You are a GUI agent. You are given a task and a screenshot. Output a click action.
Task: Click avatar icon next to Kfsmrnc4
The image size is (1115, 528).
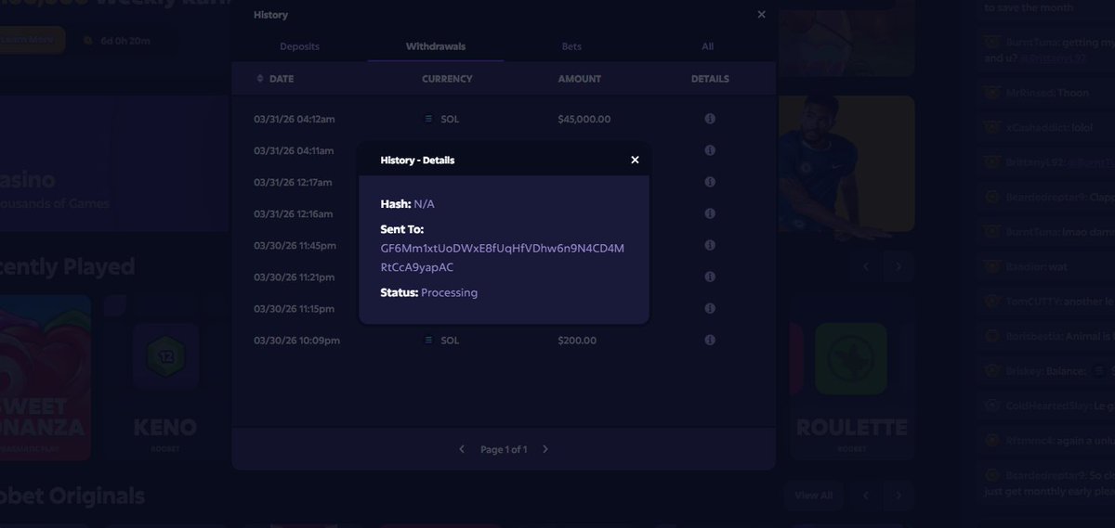click(992, 440)
